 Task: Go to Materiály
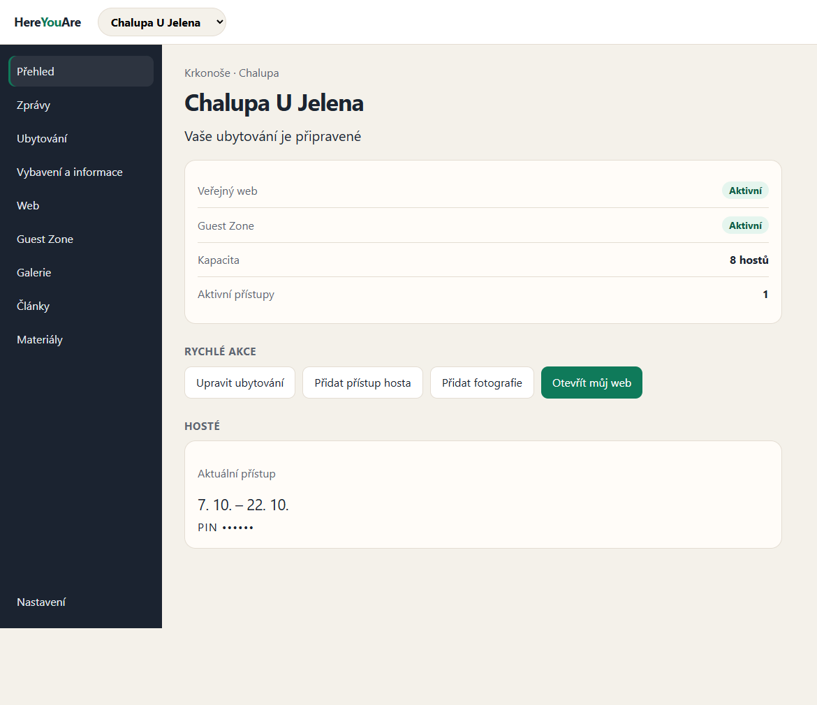[81, 339]
